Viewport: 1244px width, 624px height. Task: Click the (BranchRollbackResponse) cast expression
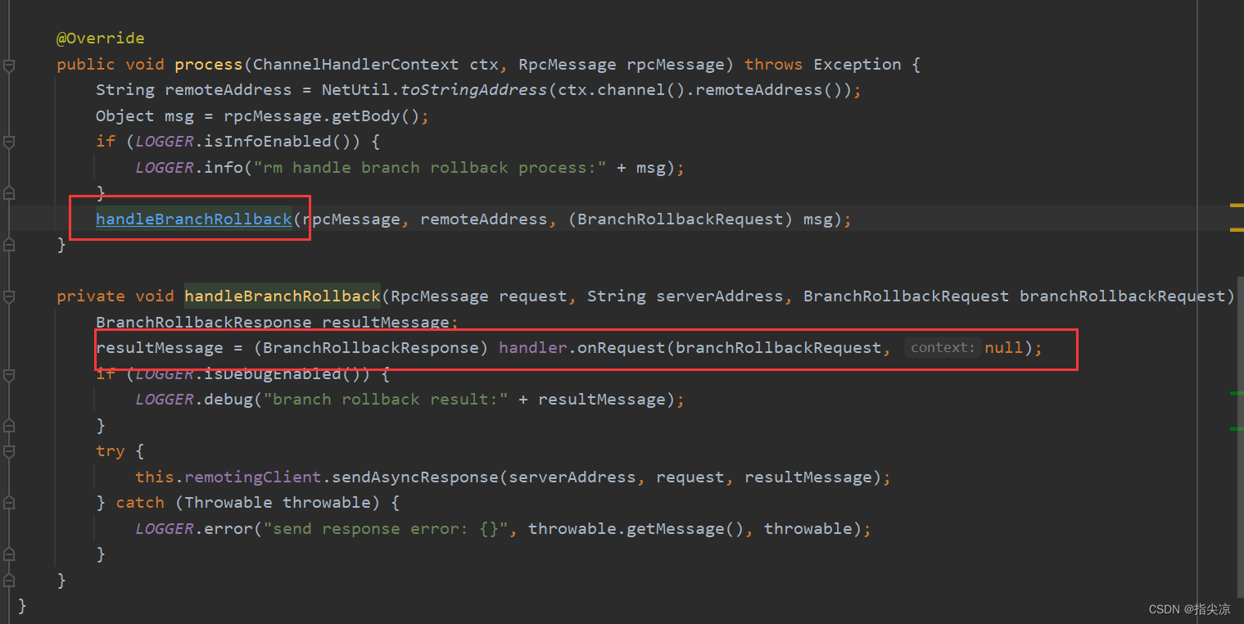pos(371,348)
